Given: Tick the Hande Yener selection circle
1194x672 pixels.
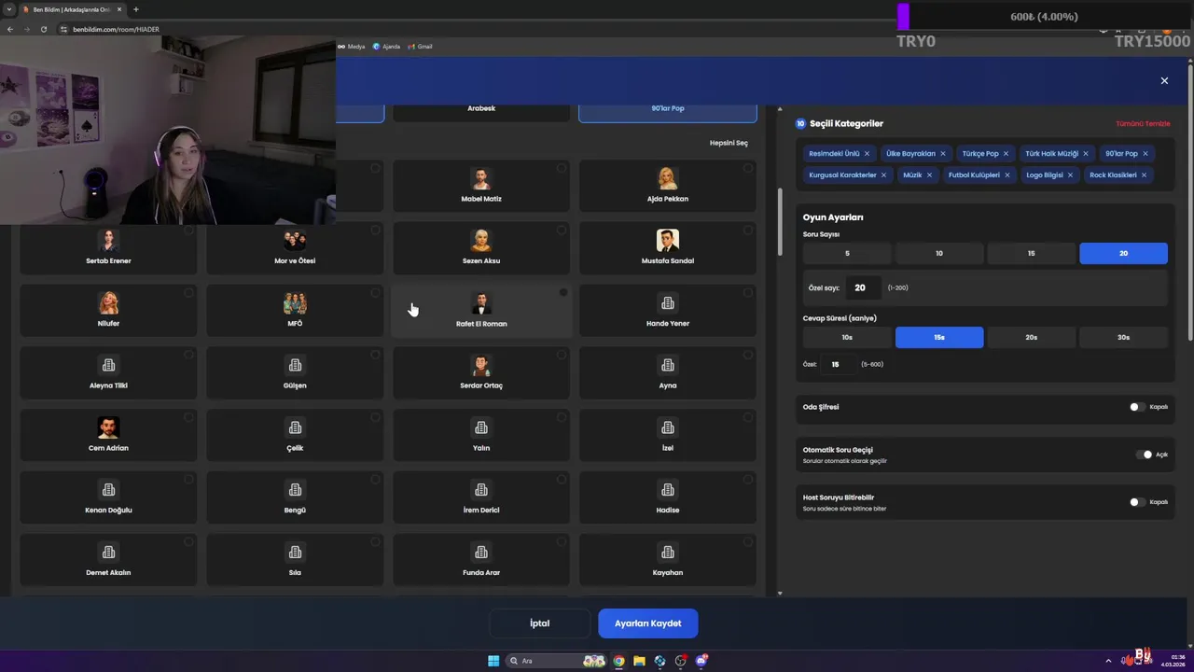Looking at the screenshot, I should click(748, 293).
